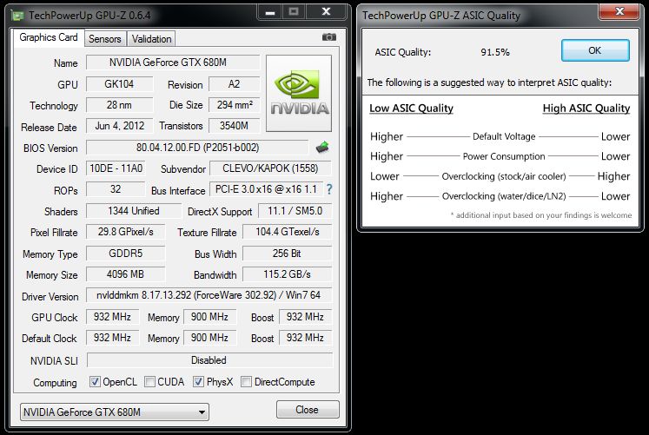Click the Texture Fillrate field 104.4 GTexel/s
The height and width of the screenshot is (435, 649).
(288, 232)
